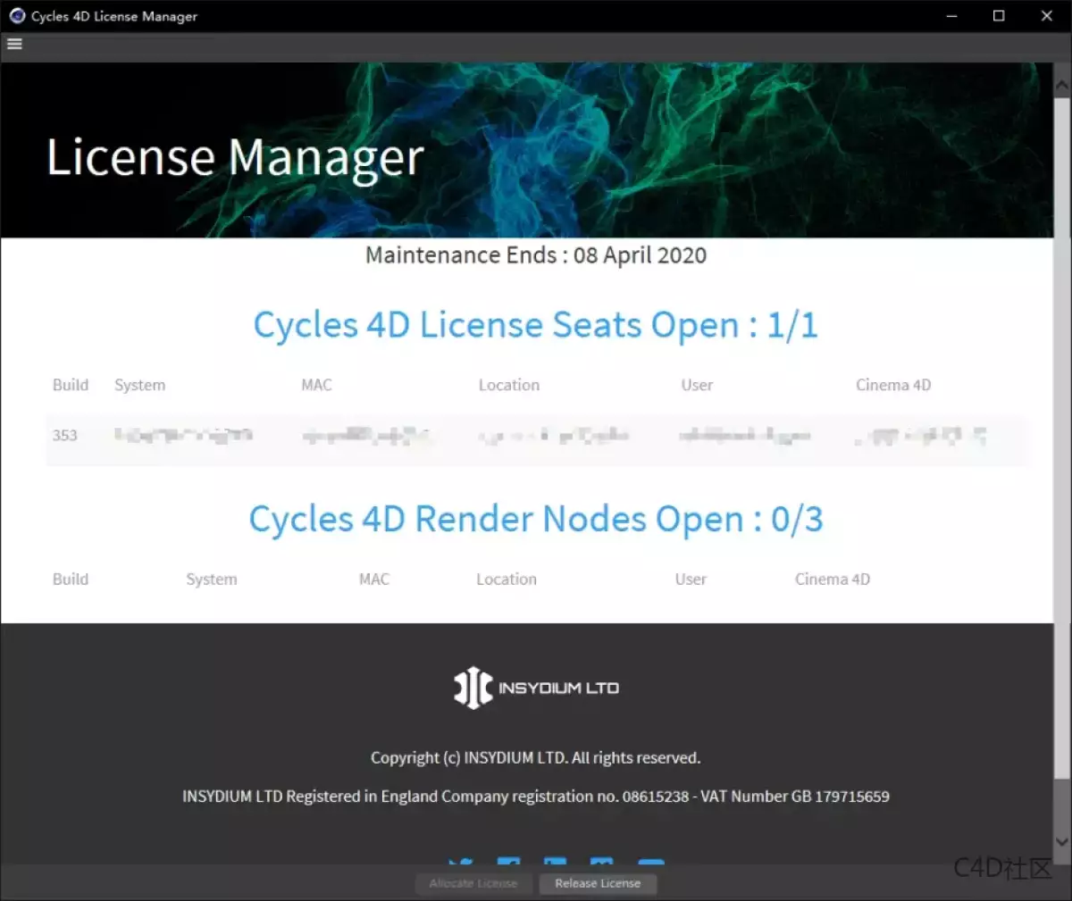Click the Allocate License button

473,883
